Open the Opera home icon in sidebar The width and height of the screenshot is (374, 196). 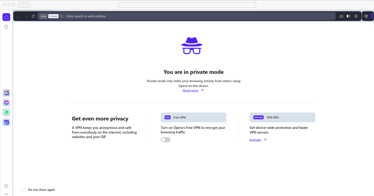(x=7, y=17)
